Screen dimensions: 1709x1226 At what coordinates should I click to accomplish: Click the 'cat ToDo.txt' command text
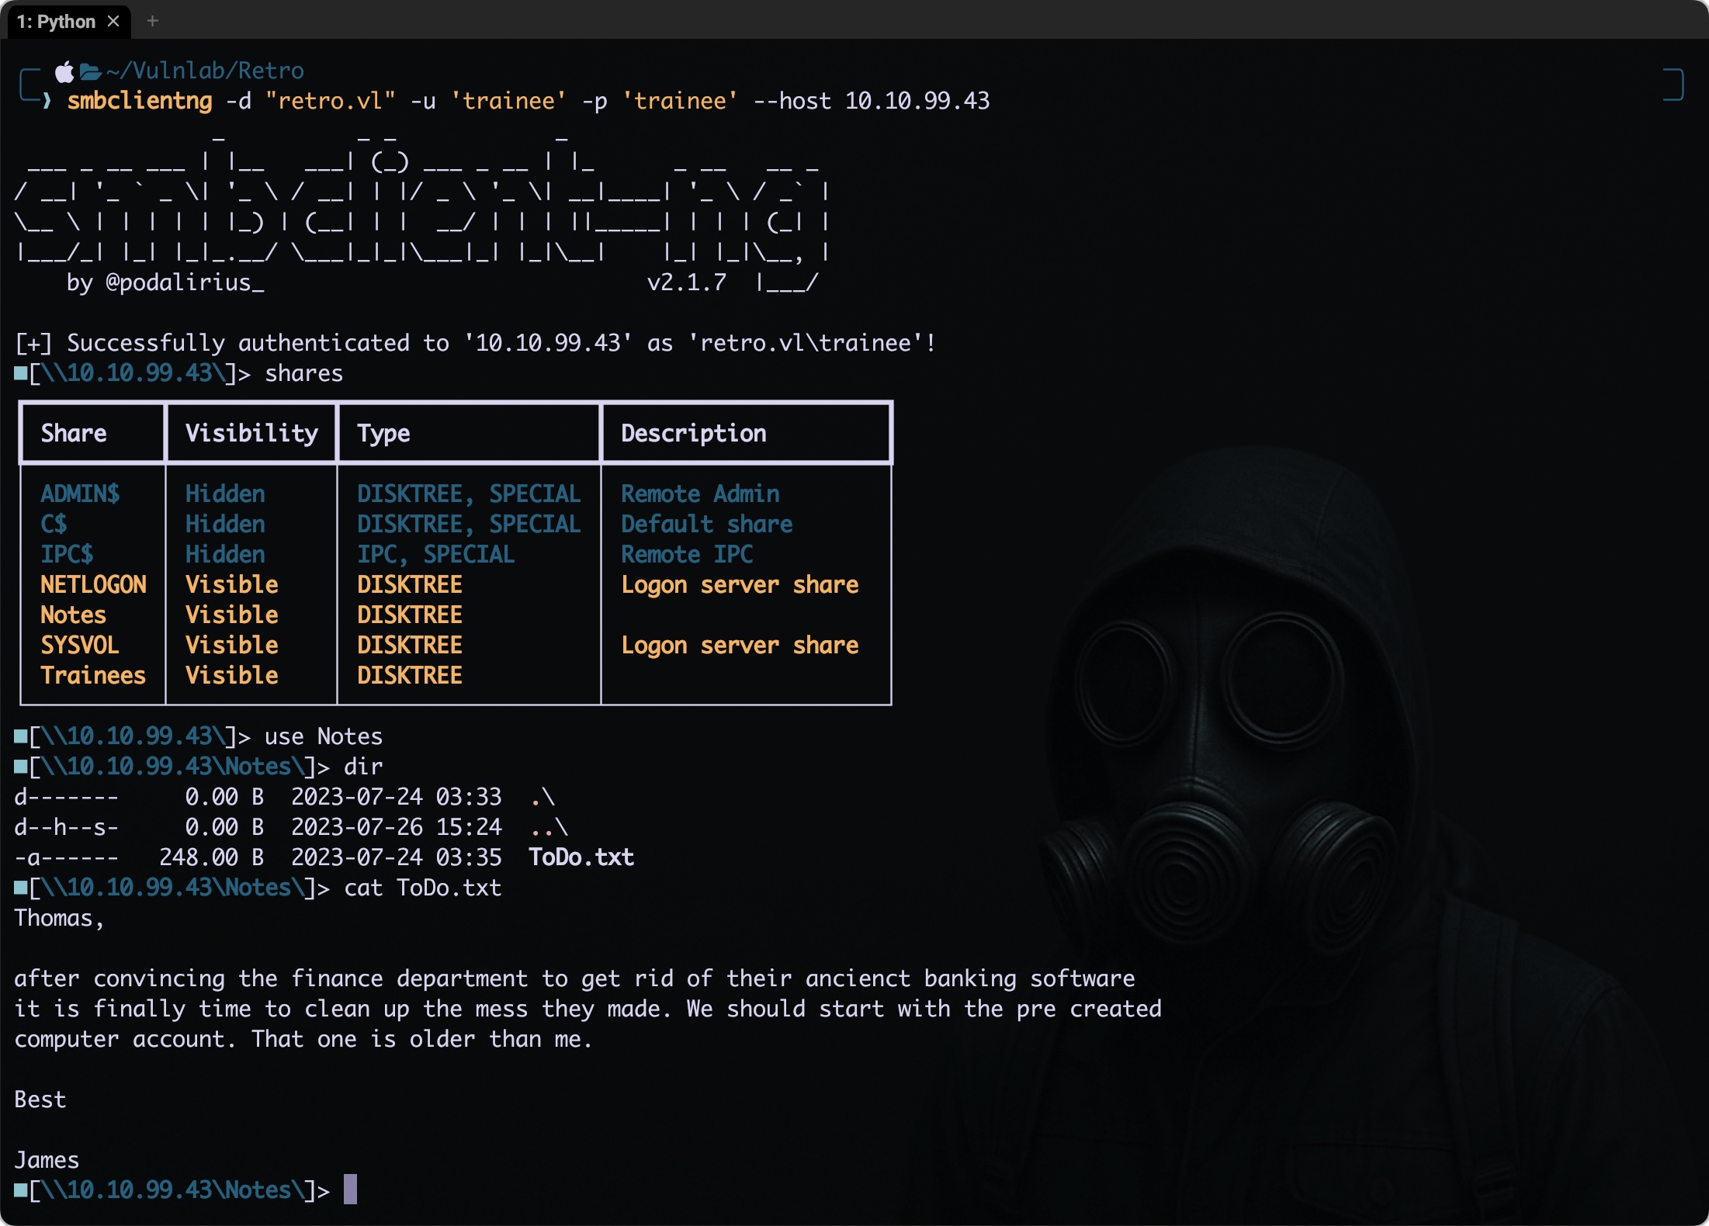coord(423,888)
